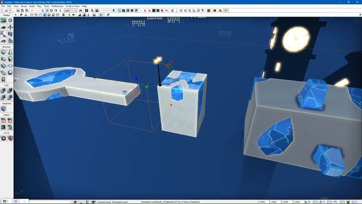Choose the Sheet builder brush
Screen dimensions: 362x204
point(10,66)
